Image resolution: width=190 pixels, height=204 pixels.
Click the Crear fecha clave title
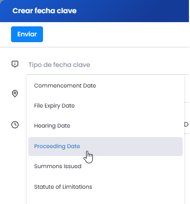point(45,11)
